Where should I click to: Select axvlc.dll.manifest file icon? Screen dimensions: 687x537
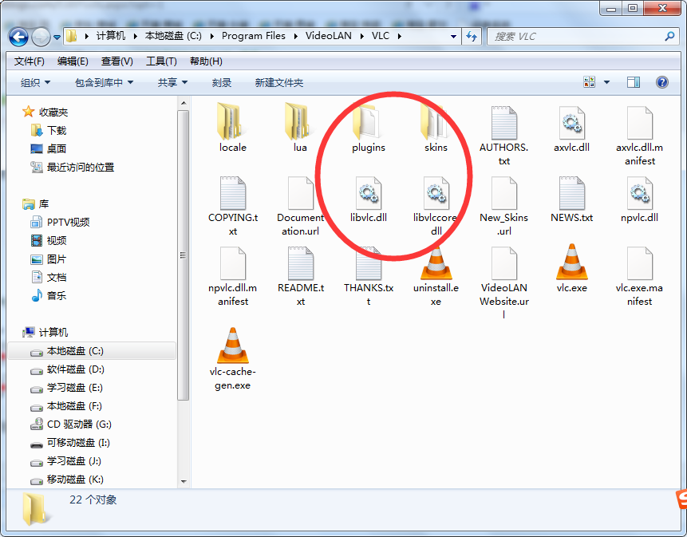[x=640, y=123]
